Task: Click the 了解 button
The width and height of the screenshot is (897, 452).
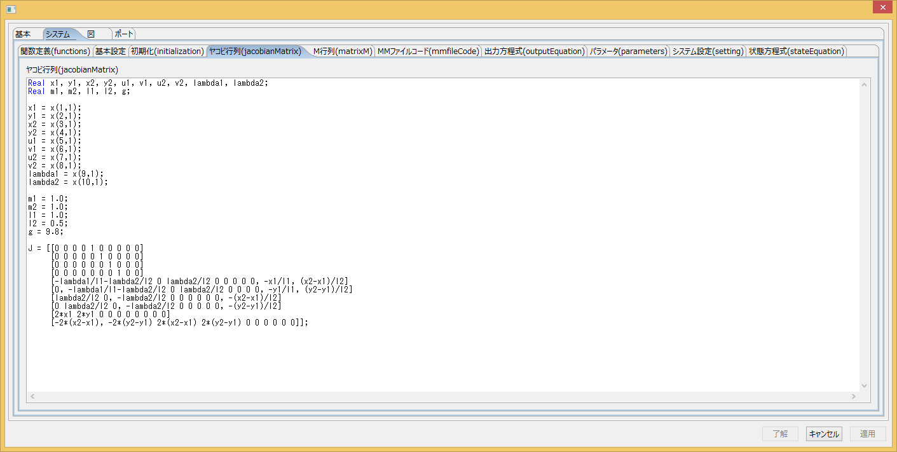Action: 780,434
